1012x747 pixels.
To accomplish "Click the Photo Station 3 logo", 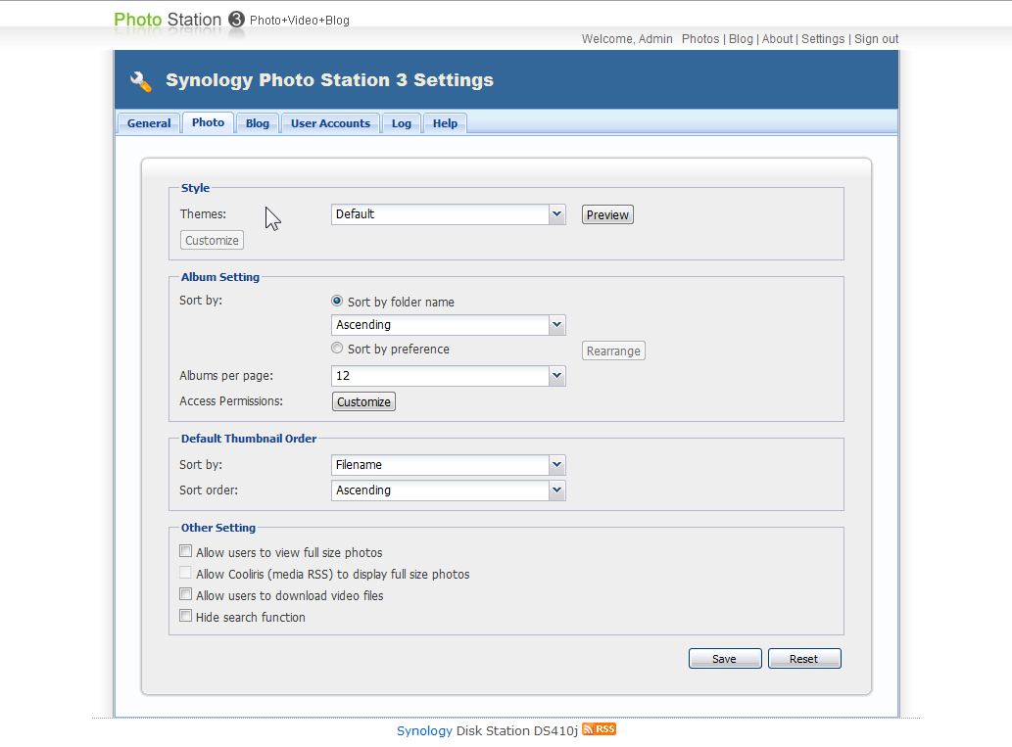I will 178,20.
